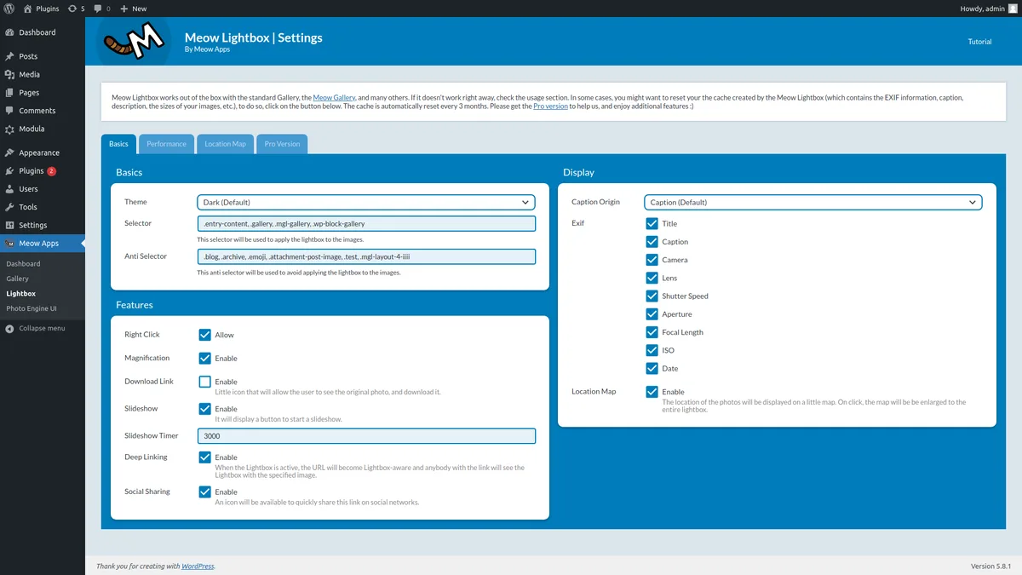
Task: Uncheck the Exif Lens checkbox
Action: tap(652, 278)
